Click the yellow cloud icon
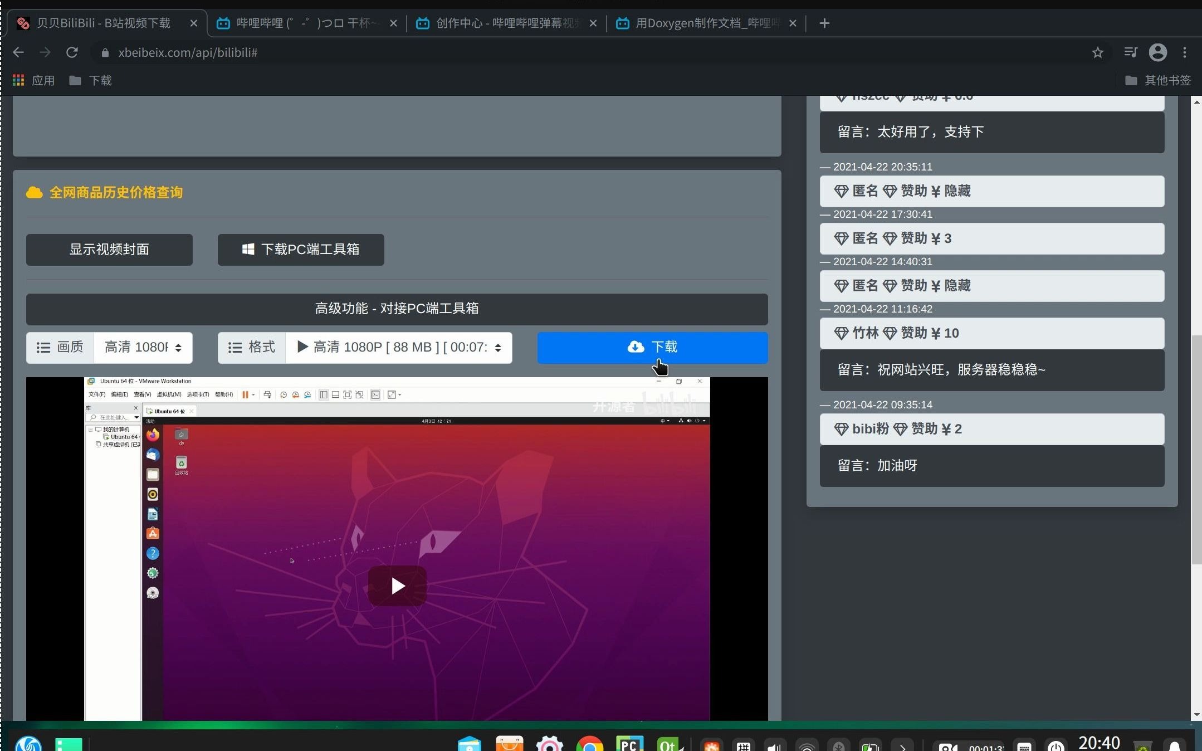The image size is (1202, 751). point(35,192)
